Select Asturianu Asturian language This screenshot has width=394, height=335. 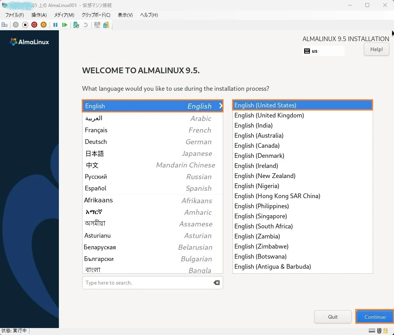coord(153,235)
